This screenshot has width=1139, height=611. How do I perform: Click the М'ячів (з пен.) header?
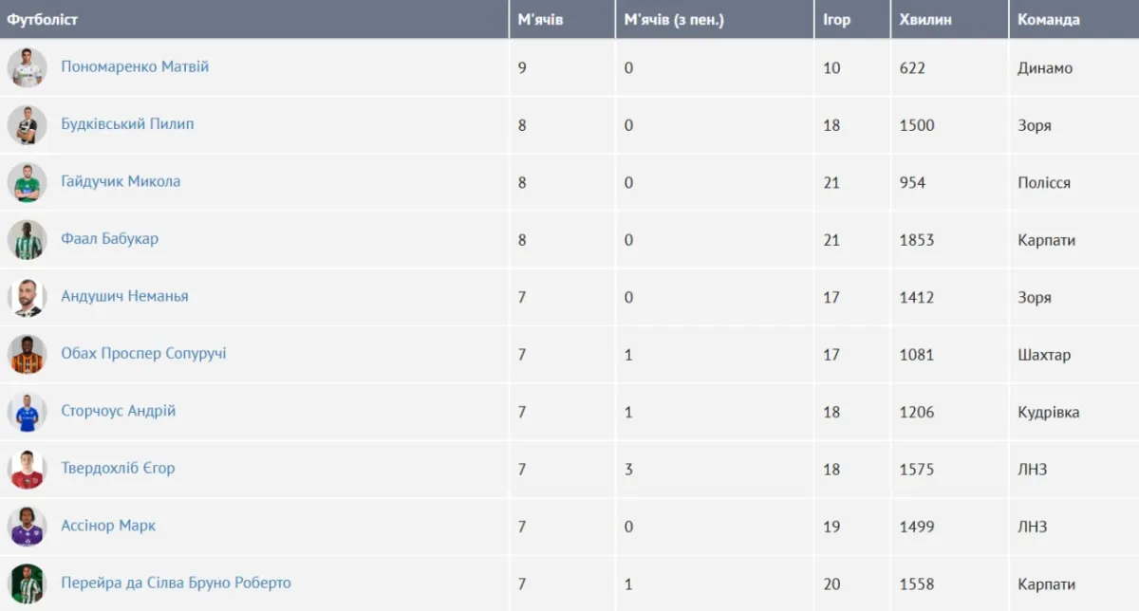[674, 19]
